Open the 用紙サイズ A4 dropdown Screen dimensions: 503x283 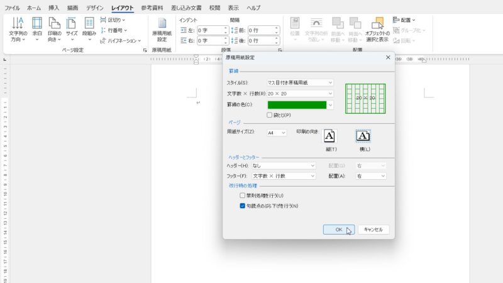pyautogui.click(x=277, y=133)
